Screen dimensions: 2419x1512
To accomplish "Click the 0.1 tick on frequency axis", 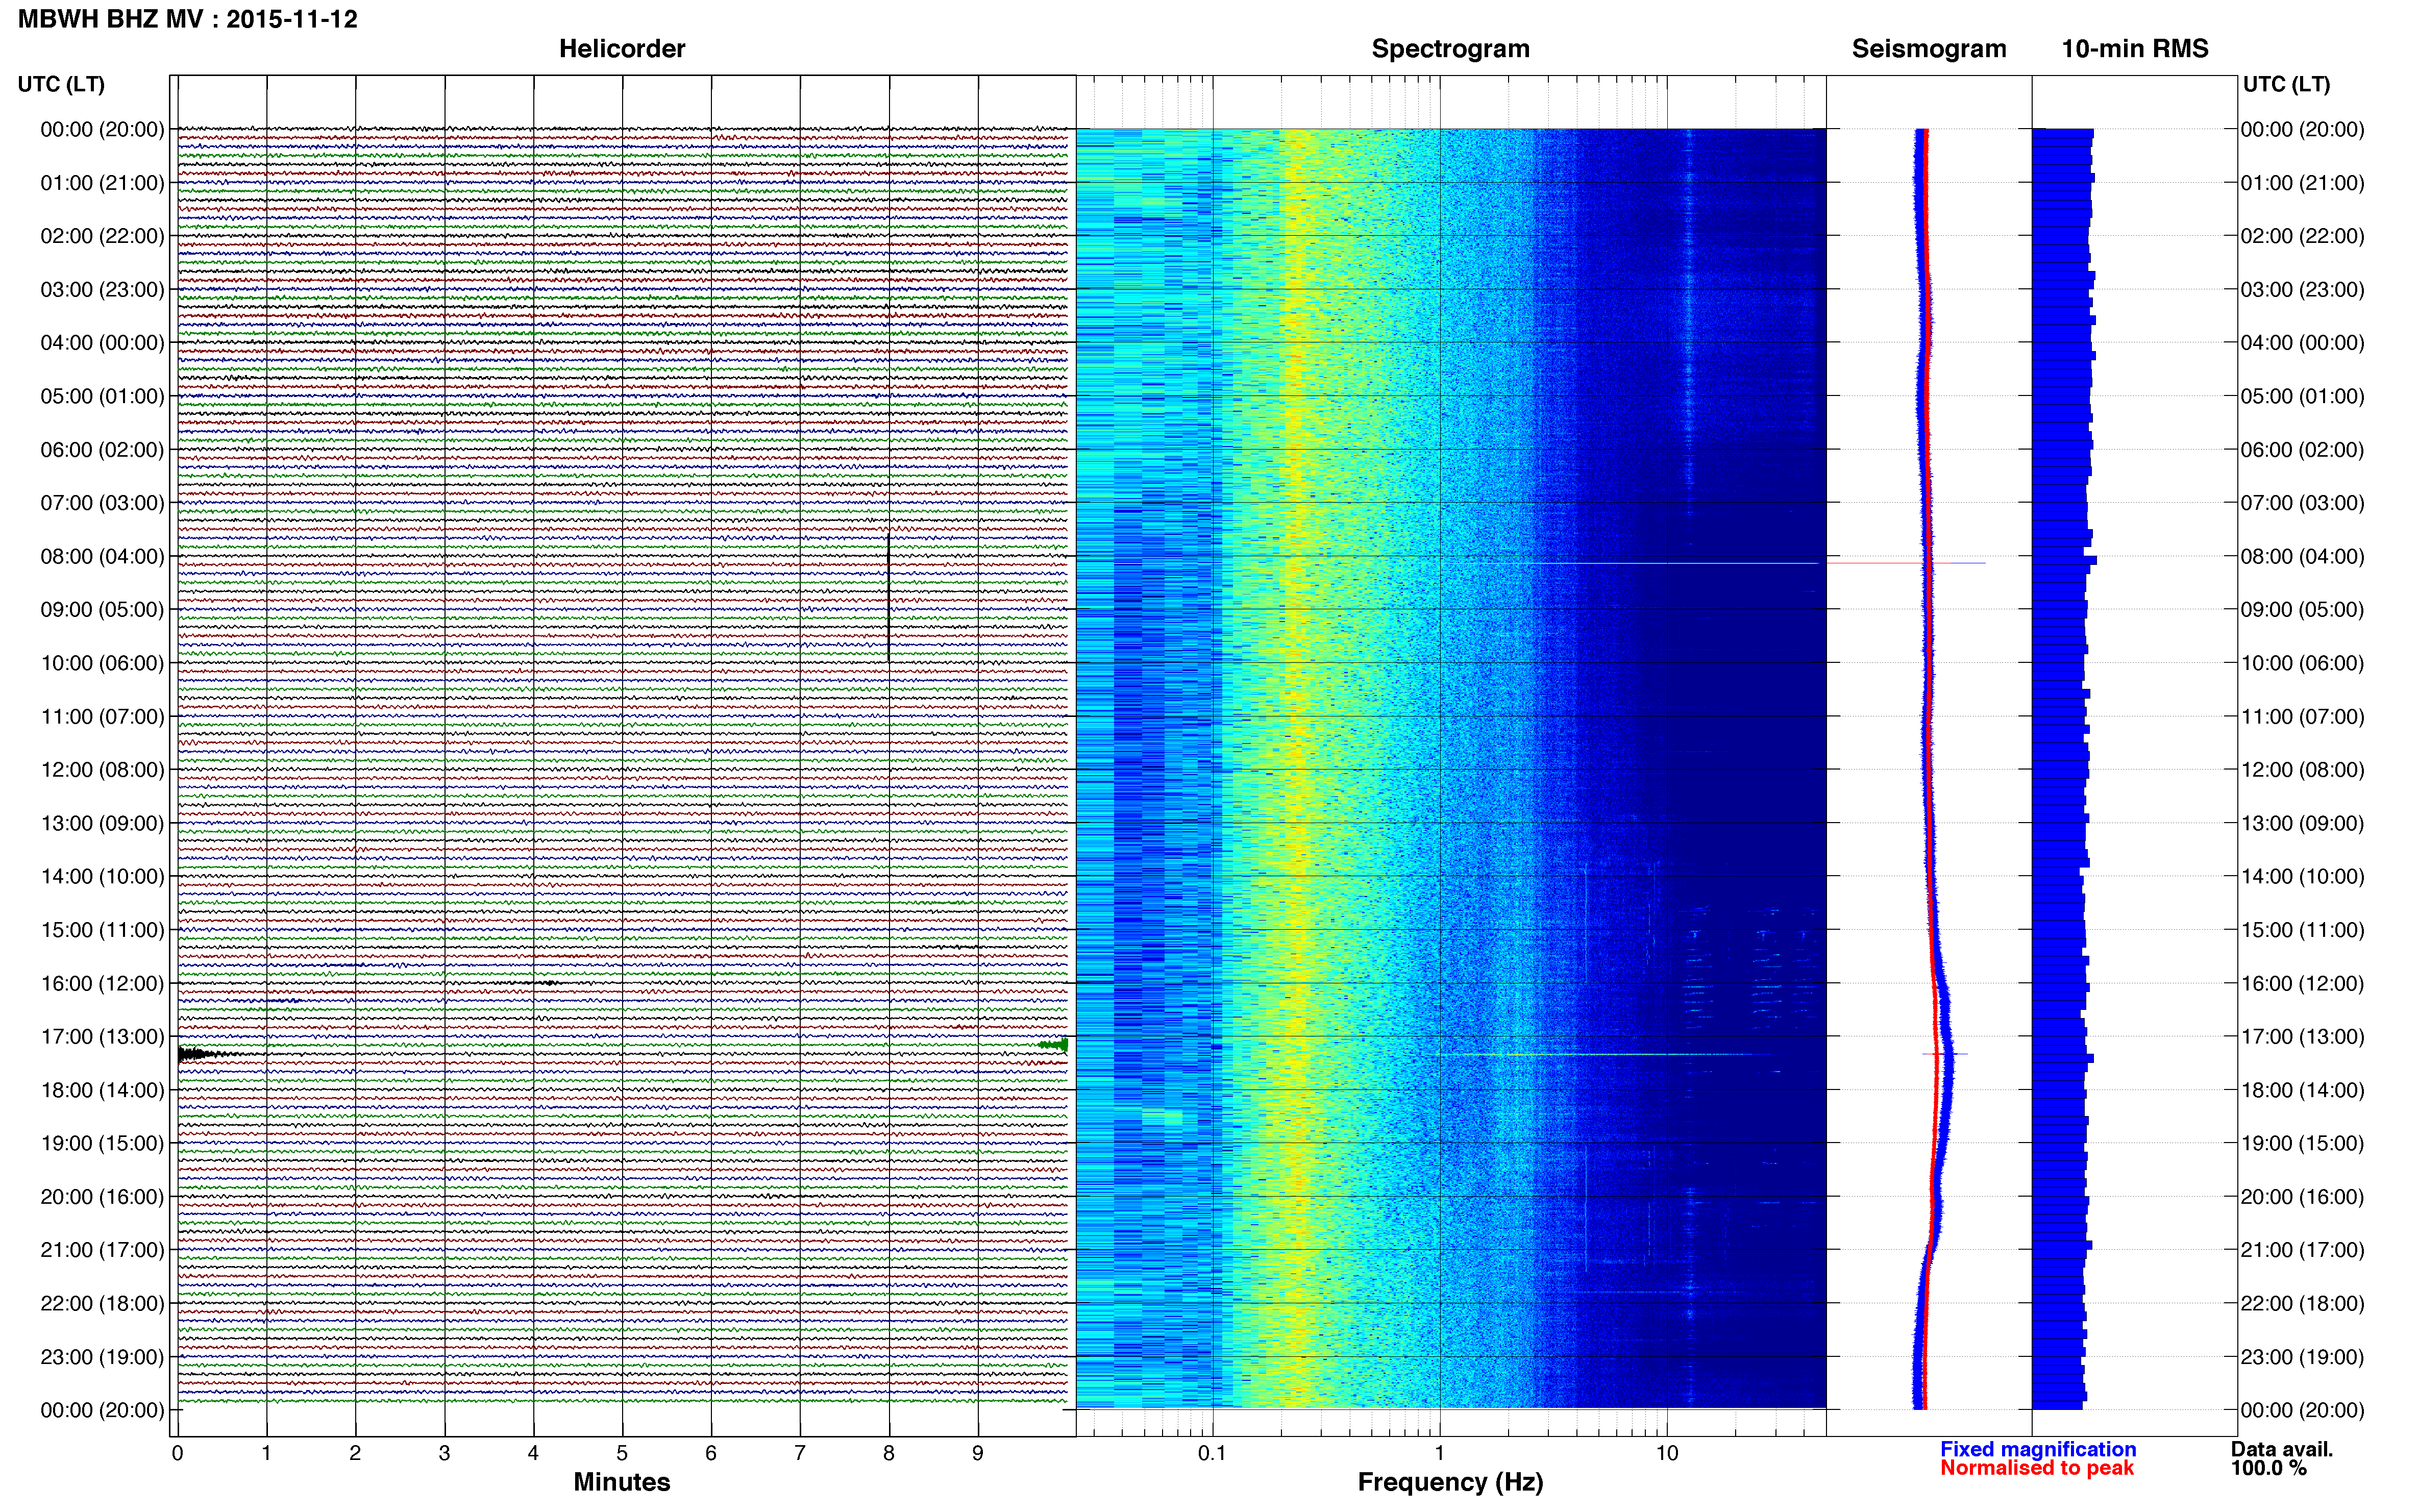I will coord(1212,1453).
